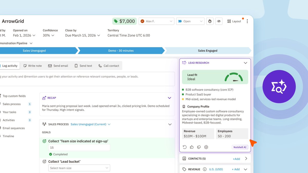This screenshot has width=308, height=173.
Task: Click the large purple AI research circle
Action: tap(279, 87)
